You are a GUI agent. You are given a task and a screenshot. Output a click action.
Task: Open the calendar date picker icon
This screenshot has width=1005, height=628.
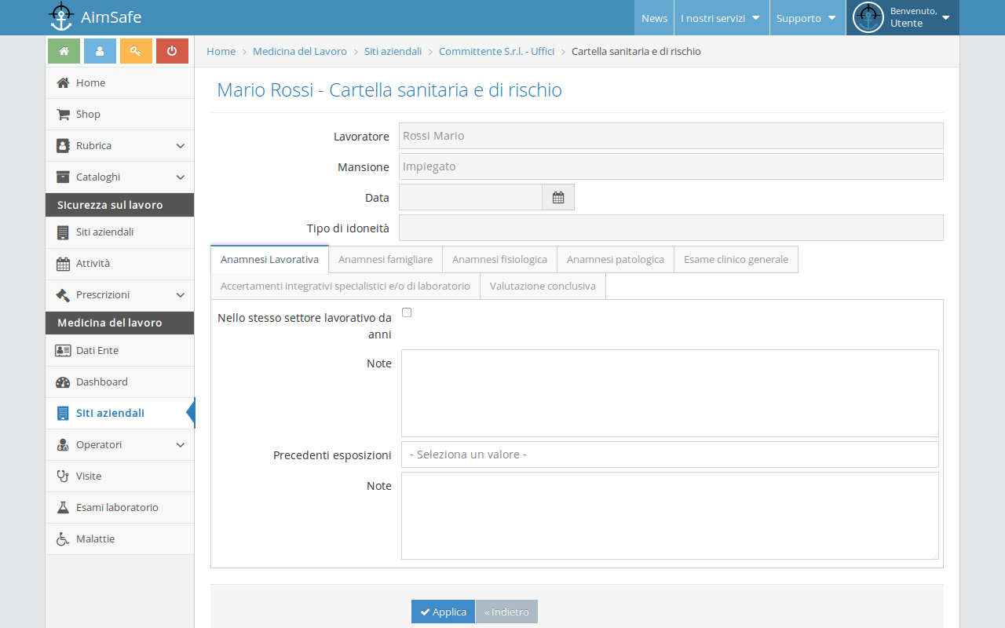coord(558,197)
